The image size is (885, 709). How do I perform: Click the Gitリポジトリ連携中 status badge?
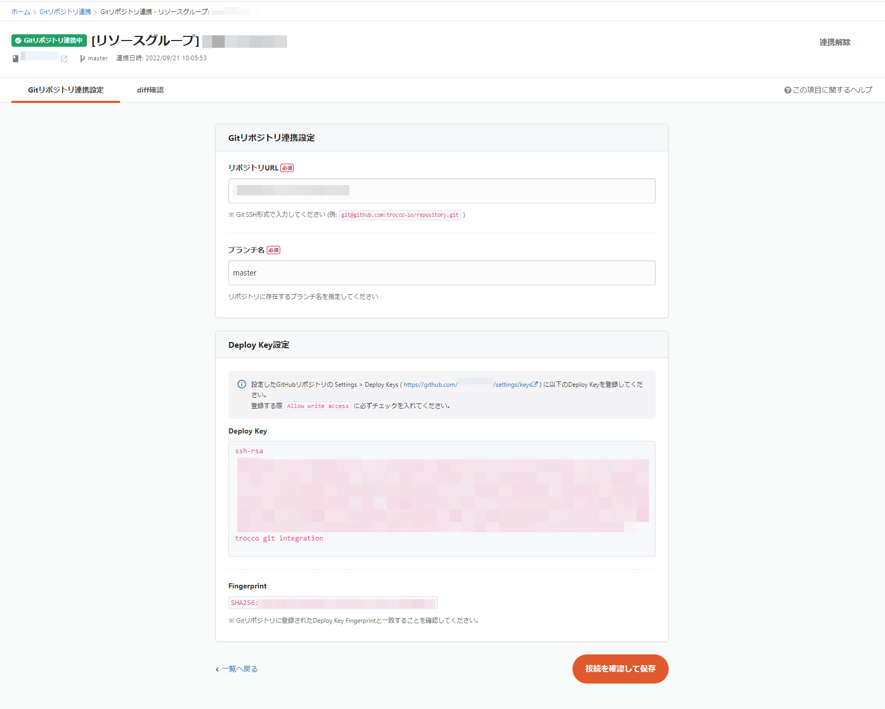[x=49, y=41]
